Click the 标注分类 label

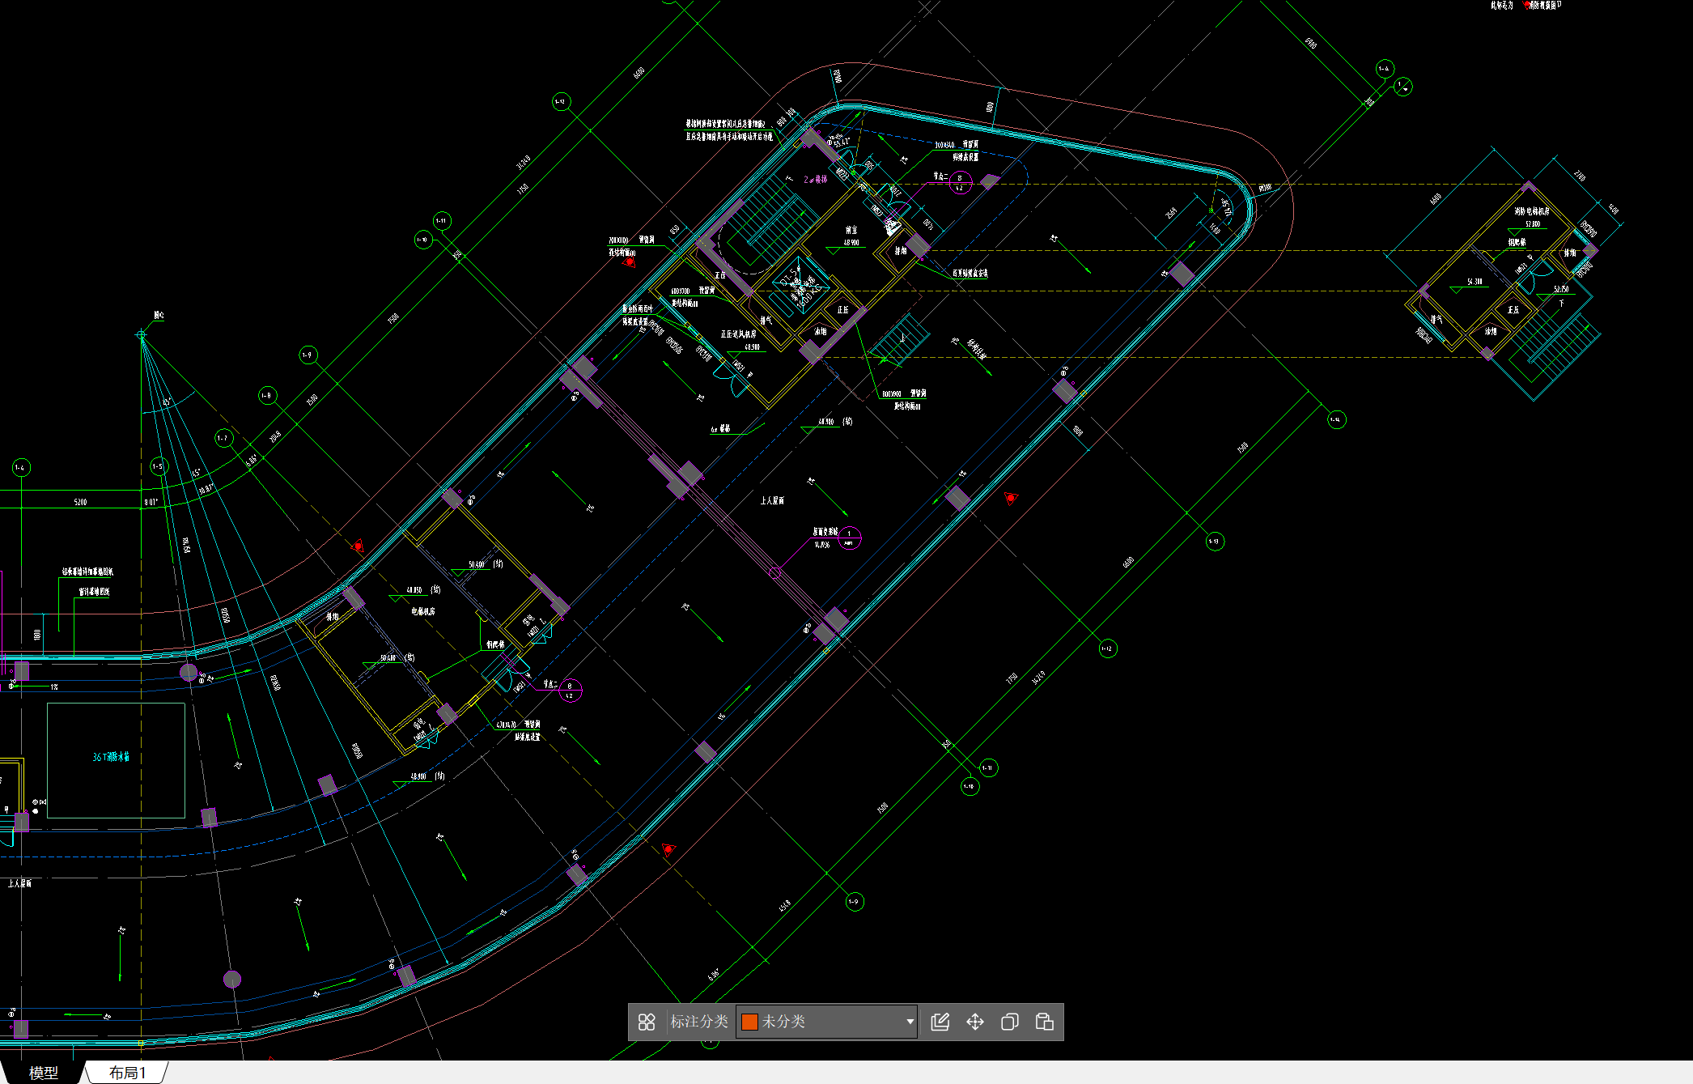point(699,1022)
